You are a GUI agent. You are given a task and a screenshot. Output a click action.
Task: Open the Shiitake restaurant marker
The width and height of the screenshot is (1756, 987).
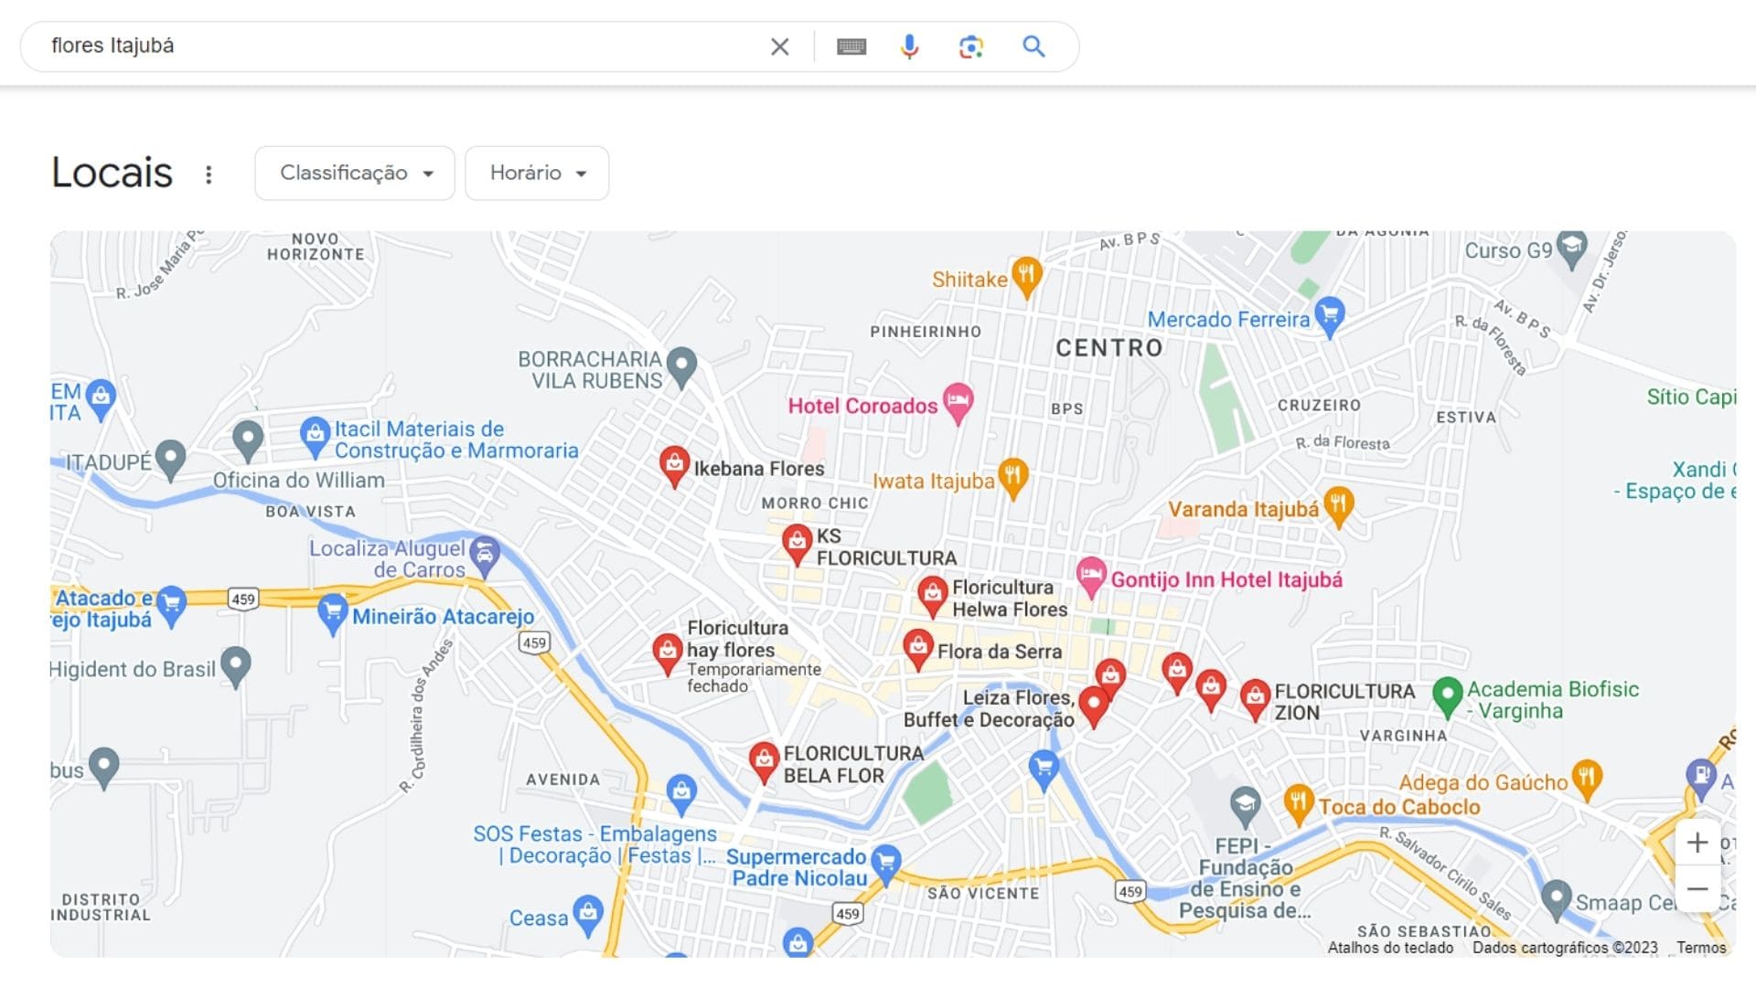point(1025,271)
